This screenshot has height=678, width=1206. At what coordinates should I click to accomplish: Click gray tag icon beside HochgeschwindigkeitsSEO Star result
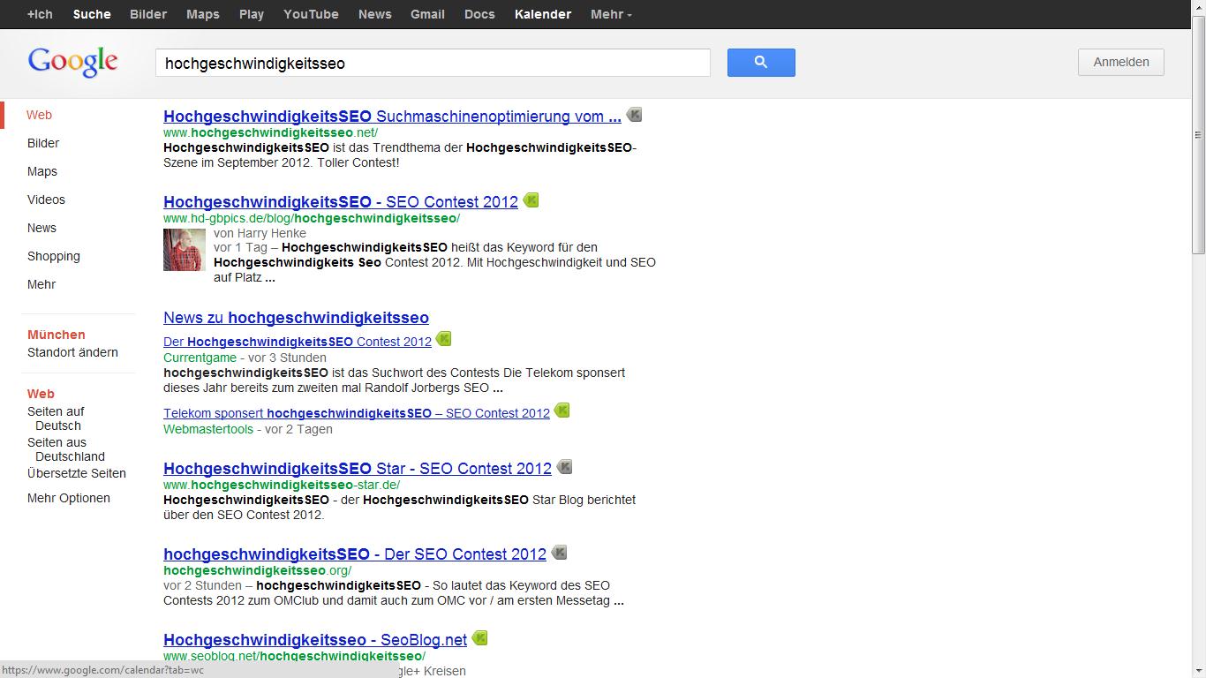click(x=564, y=467)
